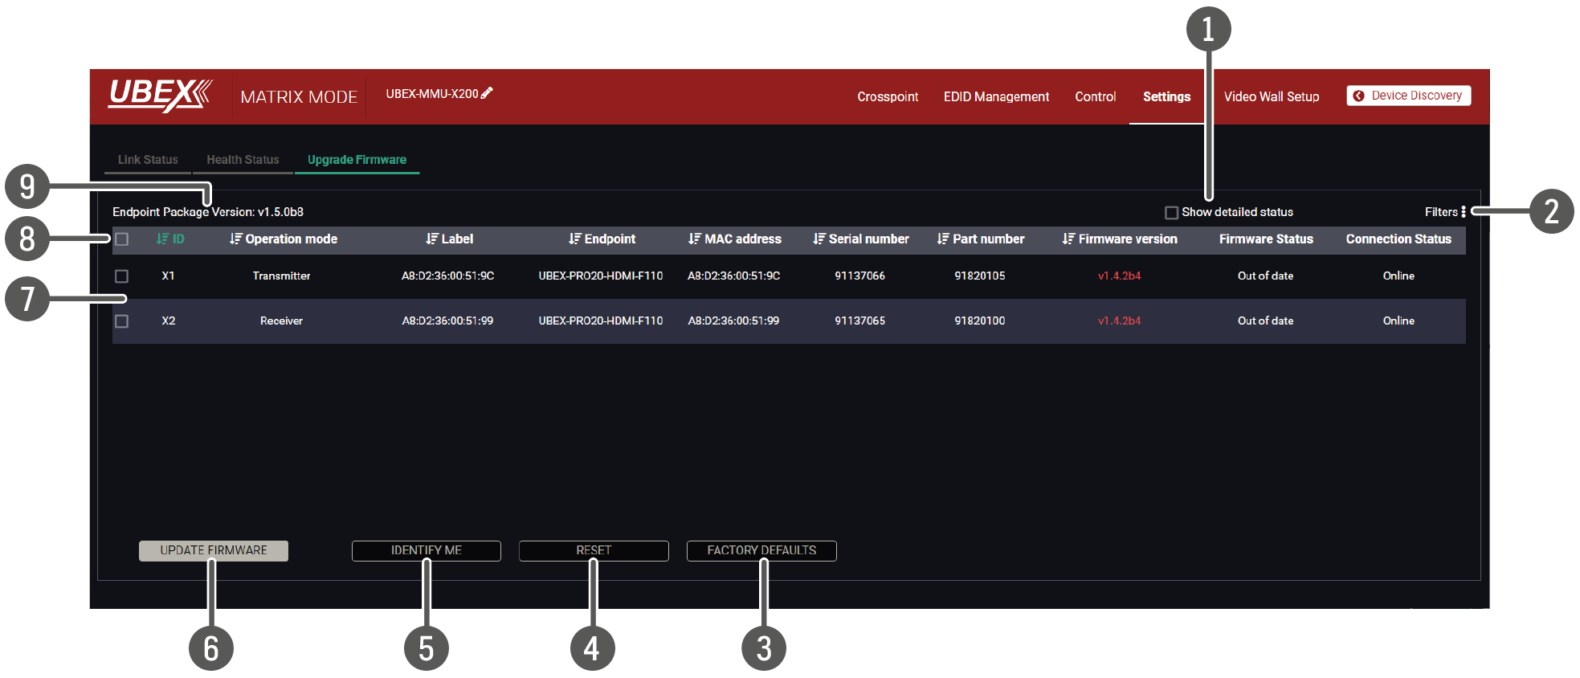
Task: Select the X1 Transmitter row checkbox
Action: tap(121, 276)
